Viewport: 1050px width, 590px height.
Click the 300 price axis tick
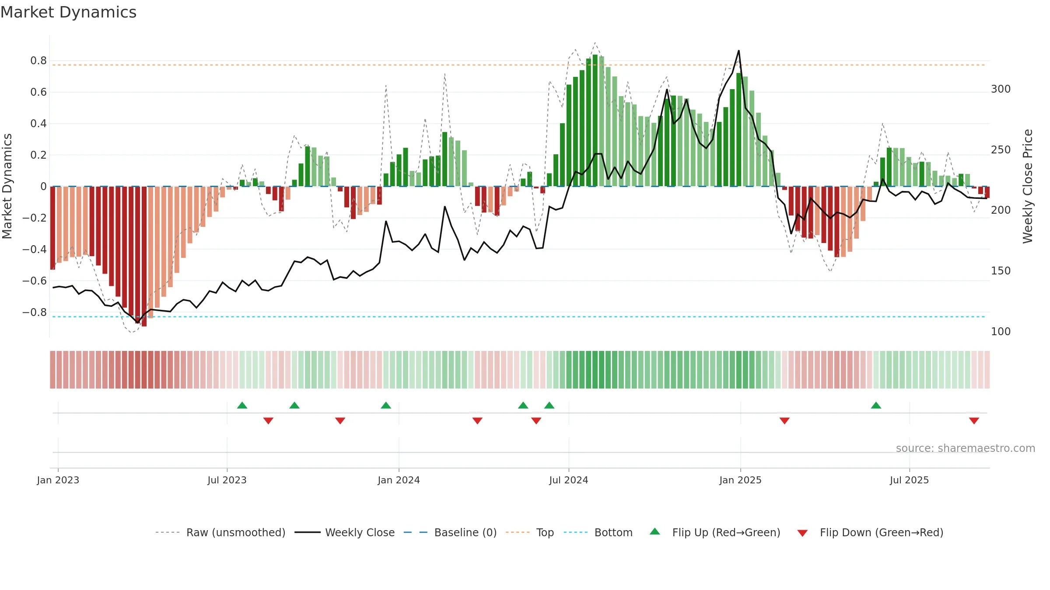[x=1001, y=89]
